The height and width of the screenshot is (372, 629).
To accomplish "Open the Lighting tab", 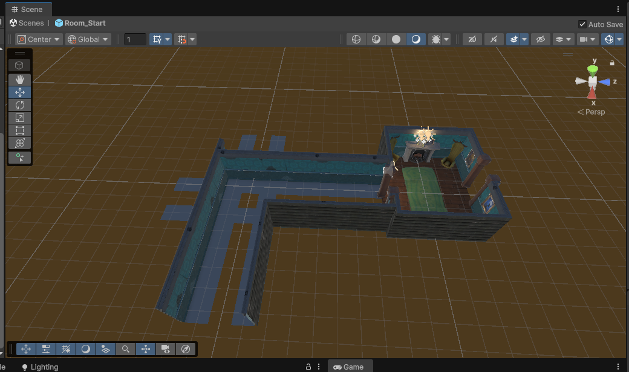I will tap(40, 367).
